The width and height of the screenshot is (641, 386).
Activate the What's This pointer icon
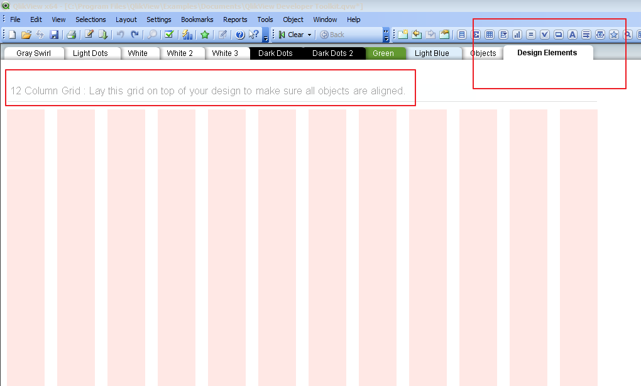coord(254,35)
